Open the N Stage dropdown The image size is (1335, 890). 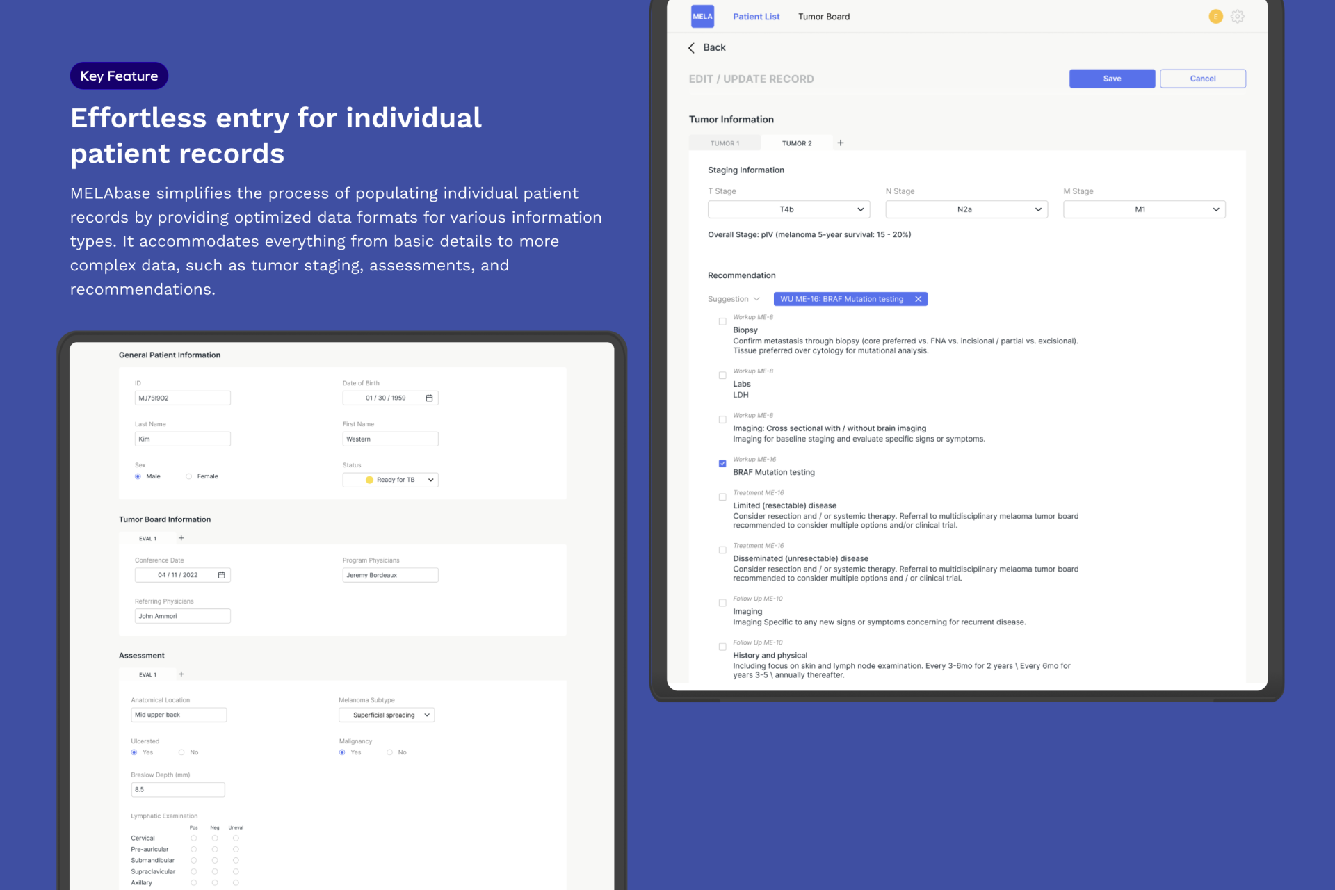pos(966,209)
